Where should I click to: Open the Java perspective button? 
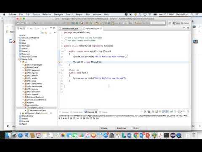(176, 23)
